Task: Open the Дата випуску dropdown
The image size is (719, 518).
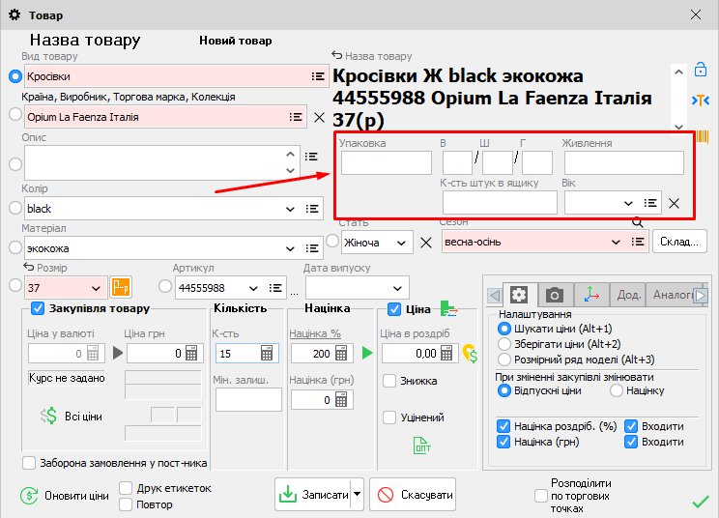Action: [397, 288]
